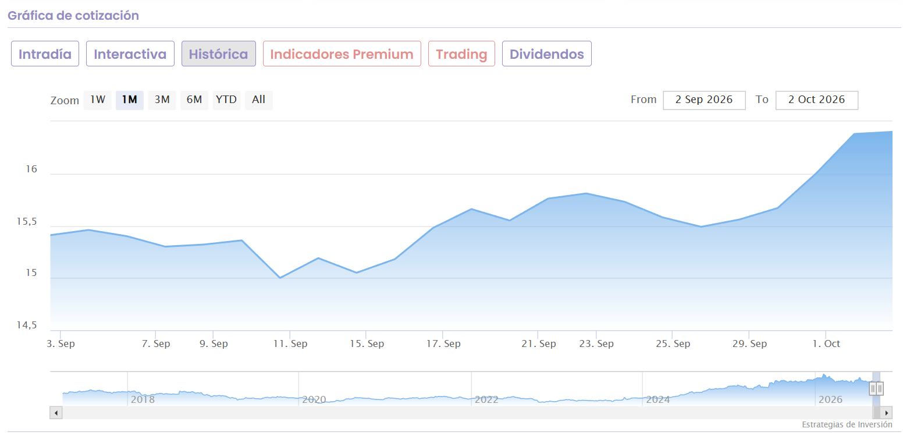The width and height of the screenshot is (903, 439).
Task: Click the right scrollbar arrow in navigator
Action: (x=886, y=413)
